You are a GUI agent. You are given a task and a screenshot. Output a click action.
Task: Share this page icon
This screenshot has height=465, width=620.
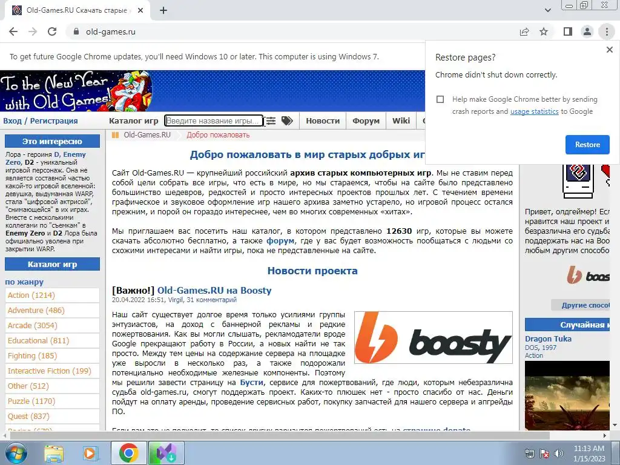click(x=524, y=31)
